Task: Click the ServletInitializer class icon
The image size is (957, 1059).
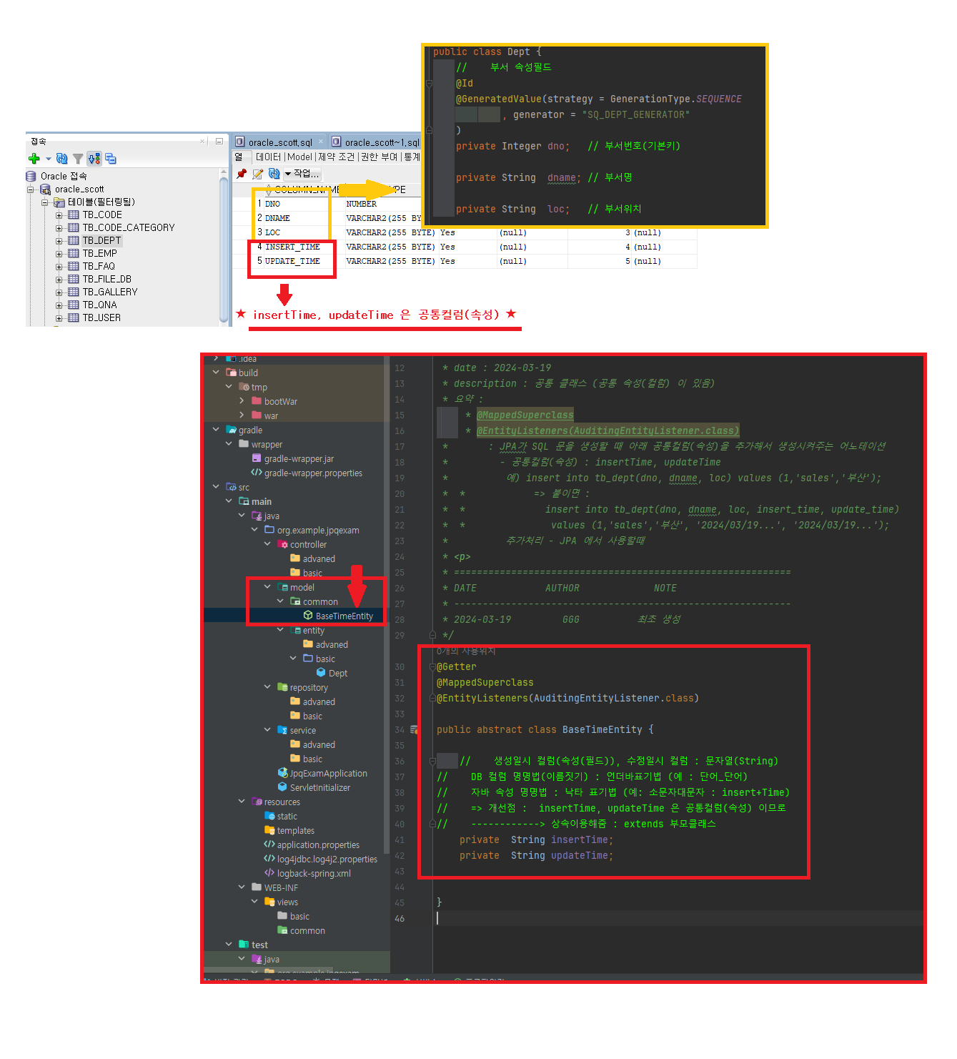Action: (x=282, y=787)
